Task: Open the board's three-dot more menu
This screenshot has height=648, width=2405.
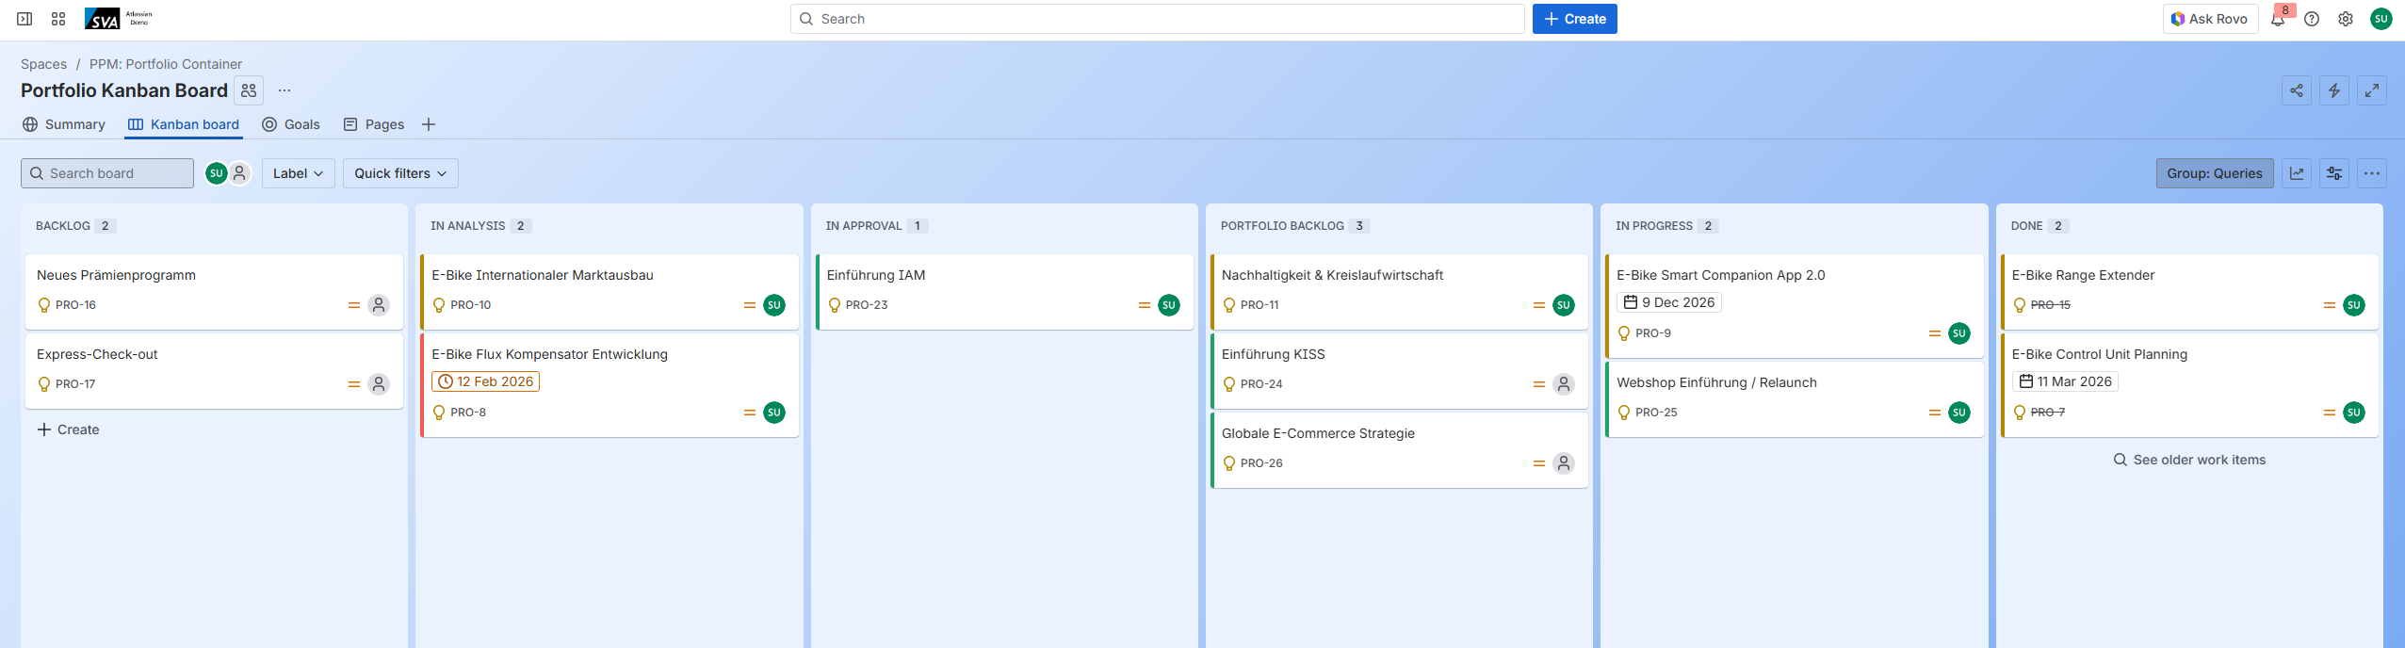Action: tap(2372, 173)
